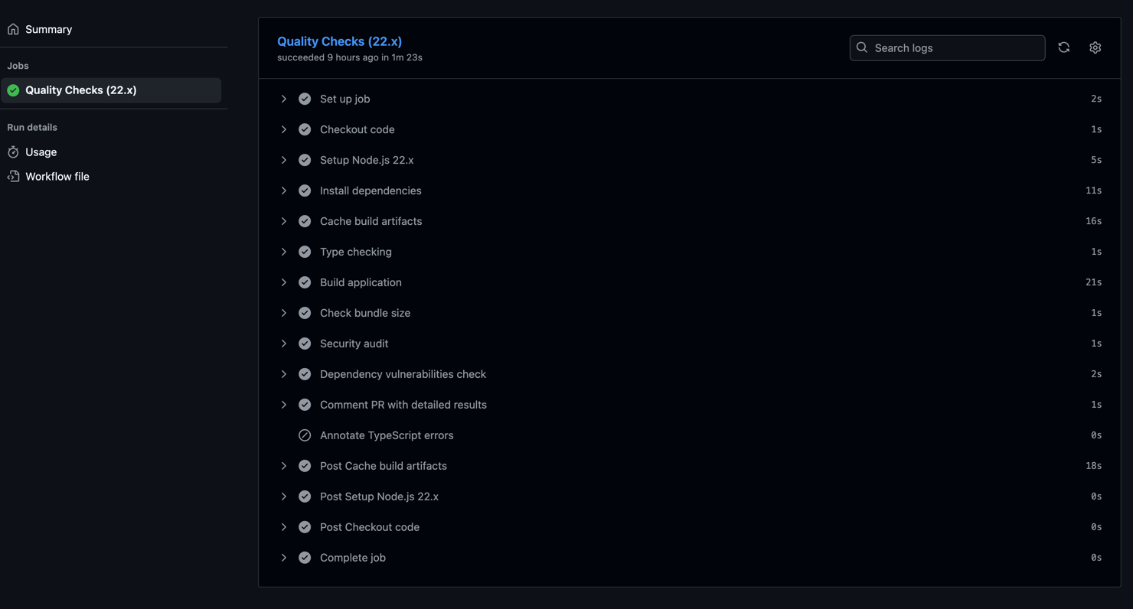
Task: Click the Usage stopwatch icon
Action: click(13, 152)
